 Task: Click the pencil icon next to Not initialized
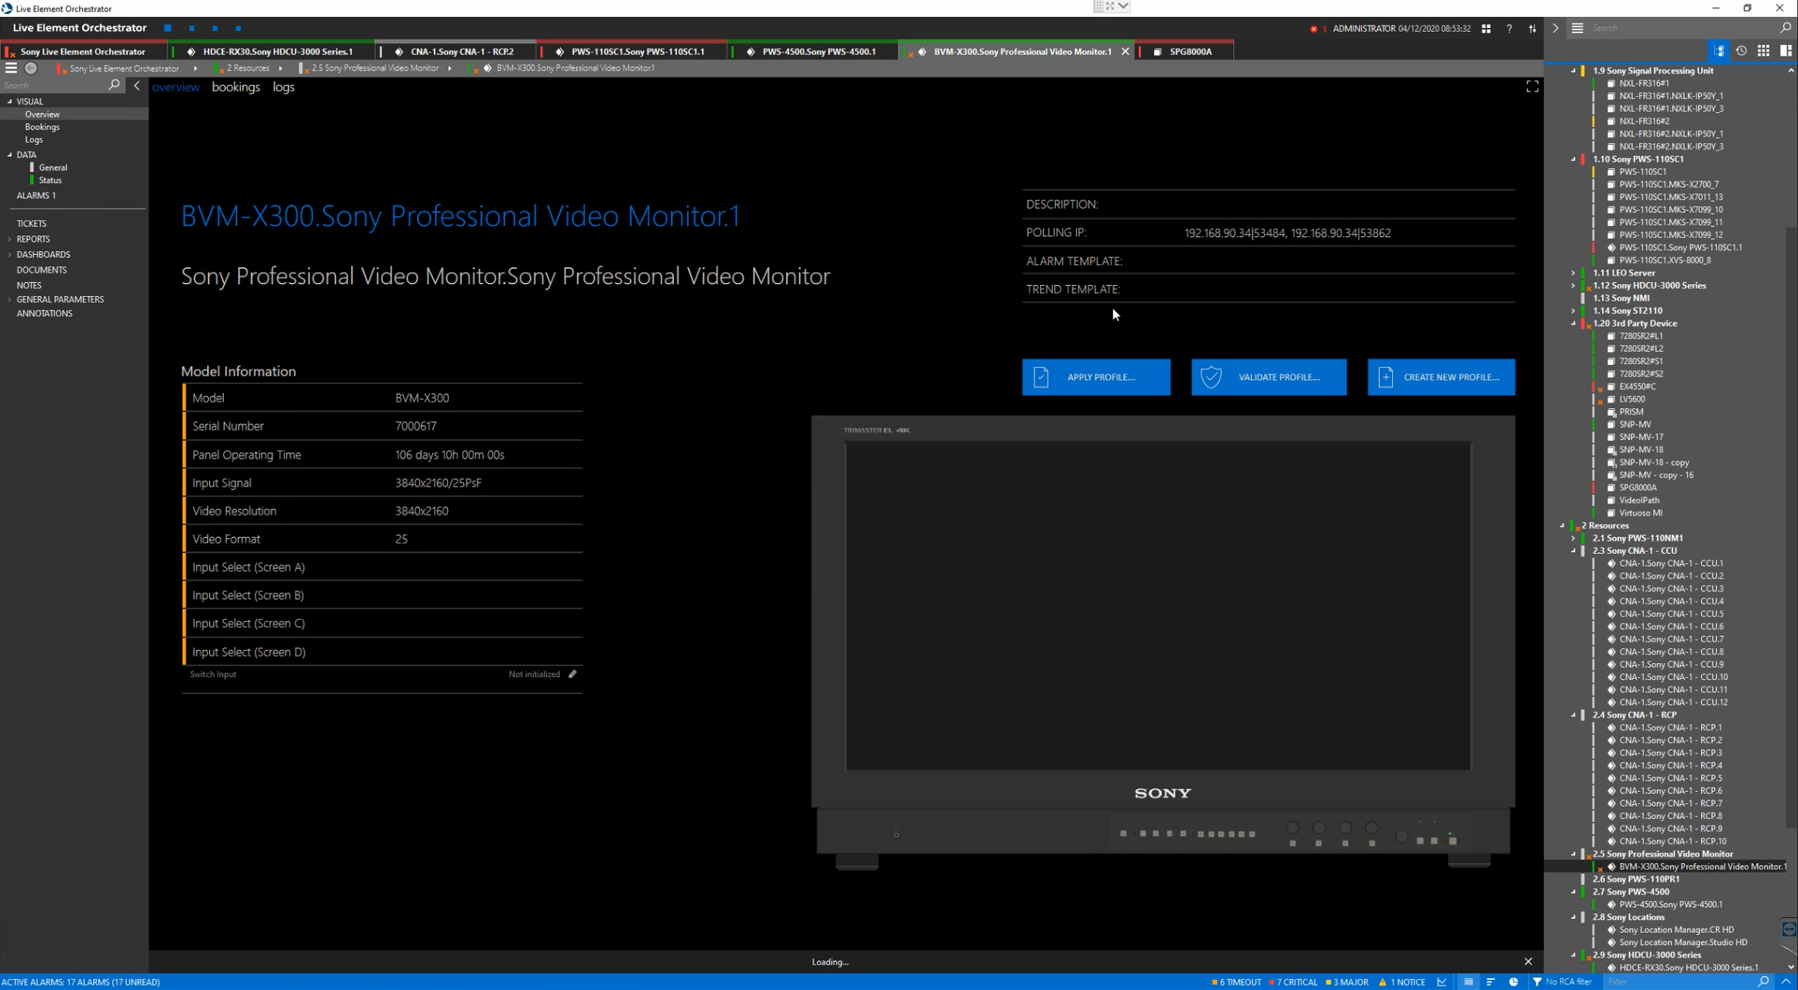click(x=572, y=674)
